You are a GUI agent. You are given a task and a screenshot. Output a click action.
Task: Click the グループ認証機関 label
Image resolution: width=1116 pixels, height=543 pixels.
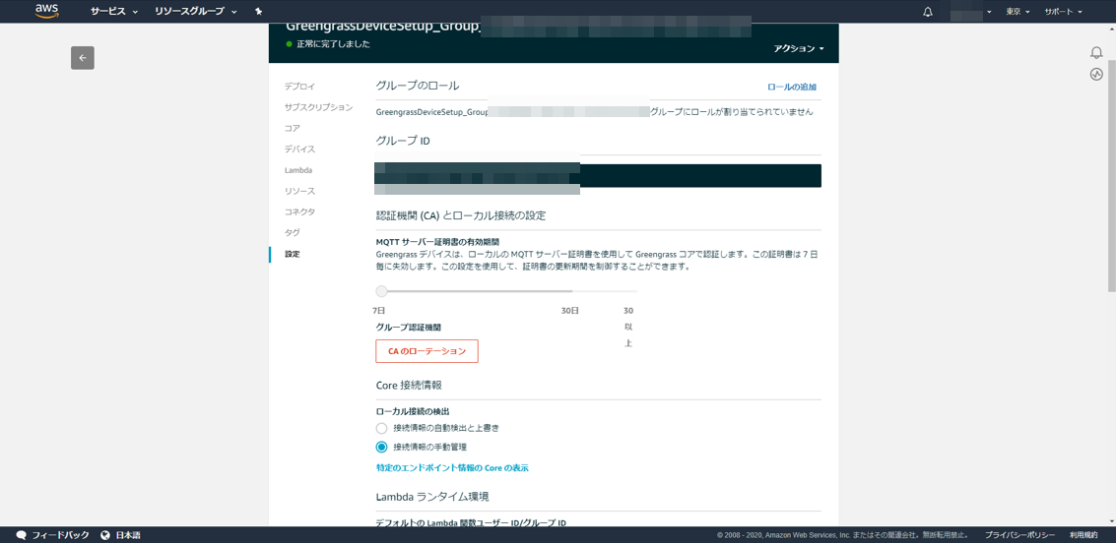pos(409,328)
